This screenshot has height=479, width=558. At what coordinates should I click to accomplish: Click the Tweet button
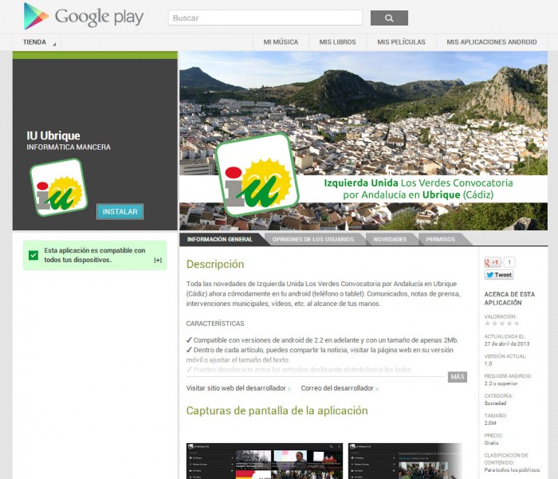coord(499,275)
